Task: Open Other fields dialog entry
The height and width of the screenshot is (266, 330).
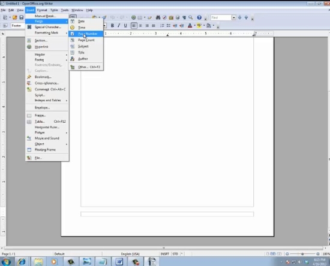Action: tap(86, 67)
